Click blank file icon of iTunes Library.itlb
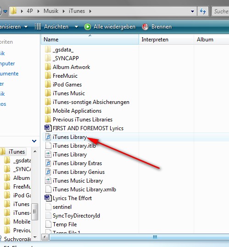Screen dimensions: 229x247 [48, 145]
